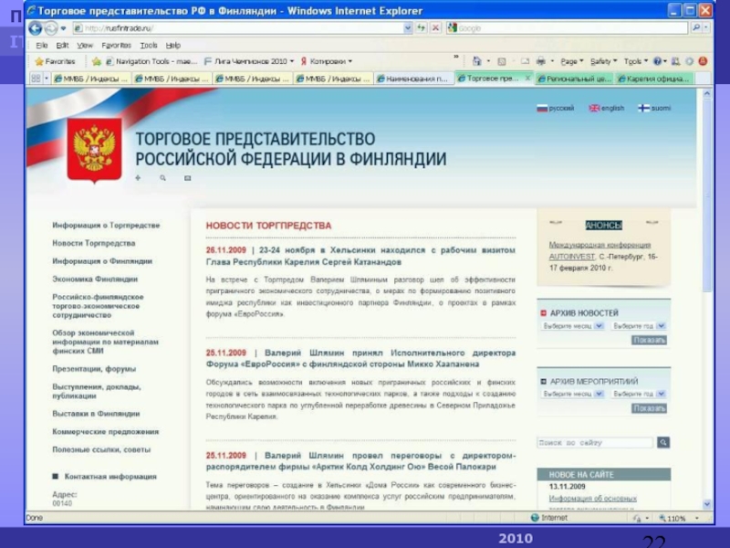
Task: Click the Favorites star button
Action: click(56, 61)
